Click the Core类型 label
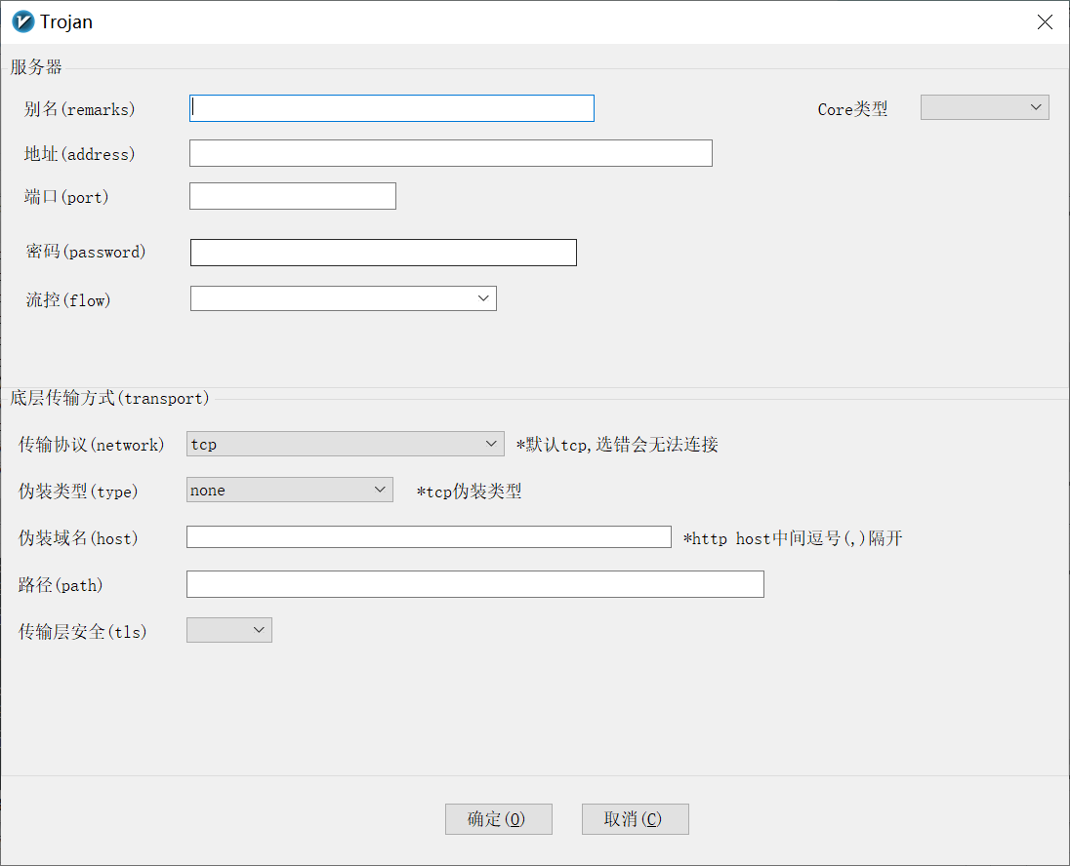Image resolution: width=1070 pixels, height=866 pixels. [853, 109]
